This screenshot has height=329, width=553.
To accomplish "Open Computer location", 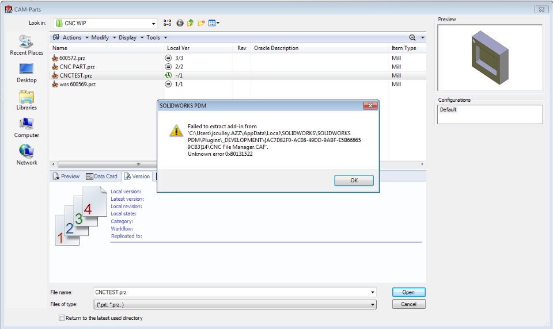I will 26,128.
